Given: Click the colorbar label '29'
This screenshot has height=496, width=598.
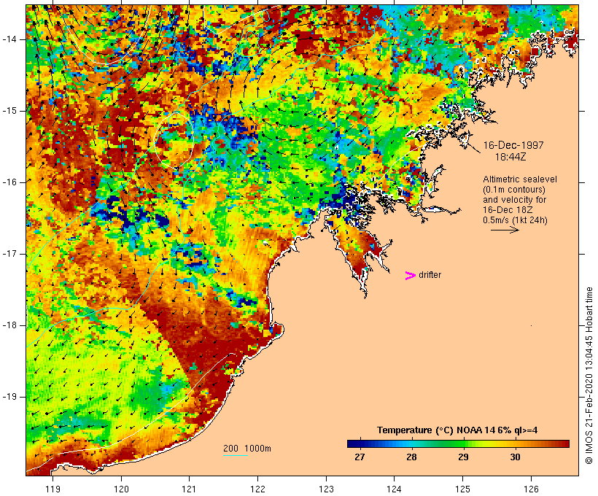Looking at the screenshot, I should pos(463,457).
